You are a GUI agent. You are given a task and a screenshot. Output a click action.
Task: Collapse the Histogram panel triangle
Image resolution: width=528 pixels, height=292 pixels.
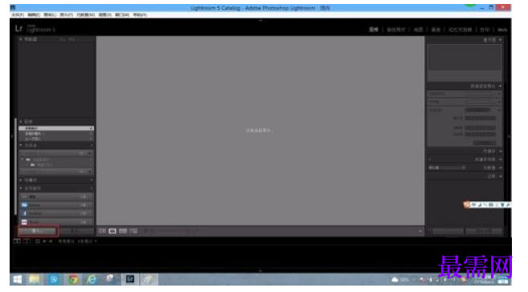[x=501, y=40]
